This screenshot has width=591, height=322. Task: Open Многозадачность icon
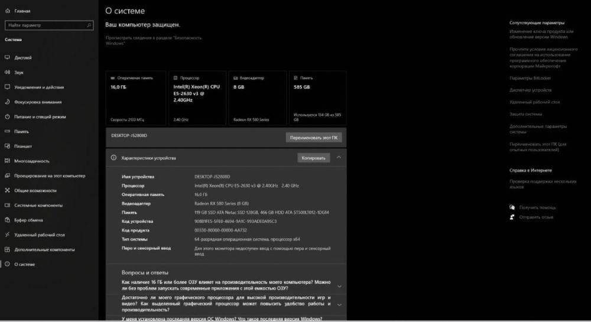click(7, 161)
